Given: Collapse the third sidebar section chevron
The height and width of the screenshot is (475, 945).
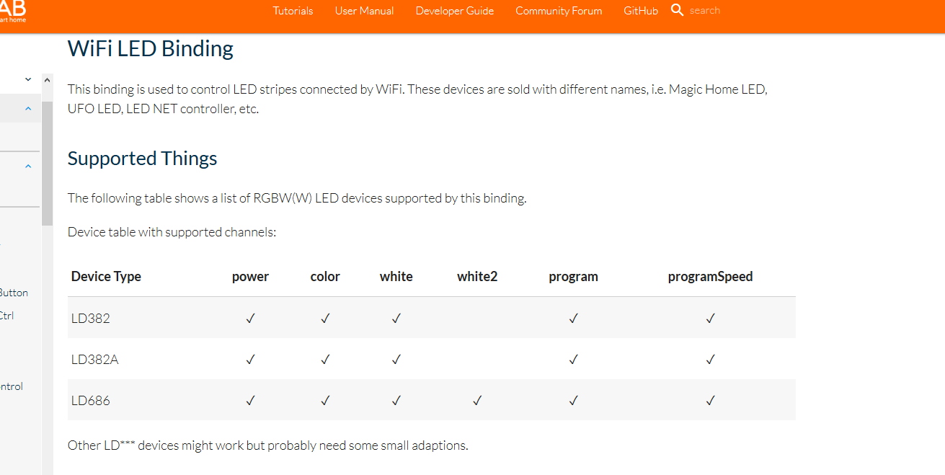Looking at the screenshot, I should coord(28,167).
